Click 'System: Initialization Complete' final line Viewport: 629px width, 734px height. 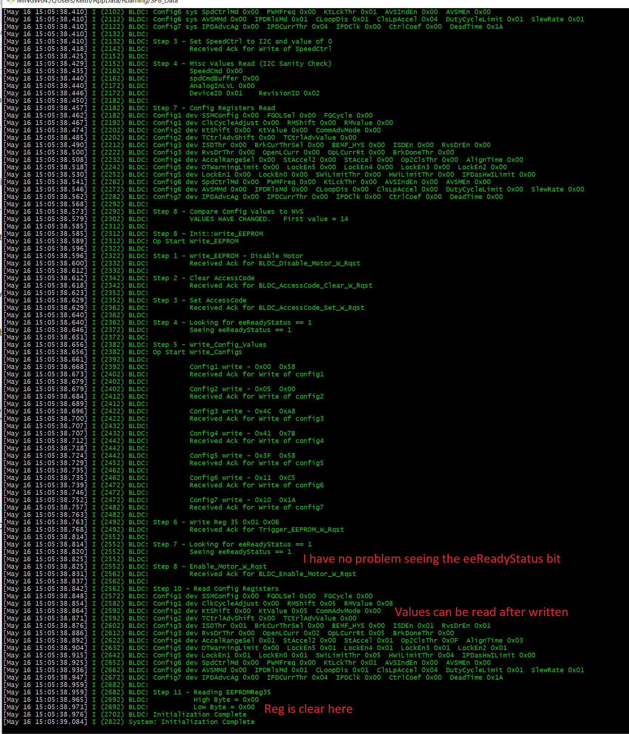[192, 722]
